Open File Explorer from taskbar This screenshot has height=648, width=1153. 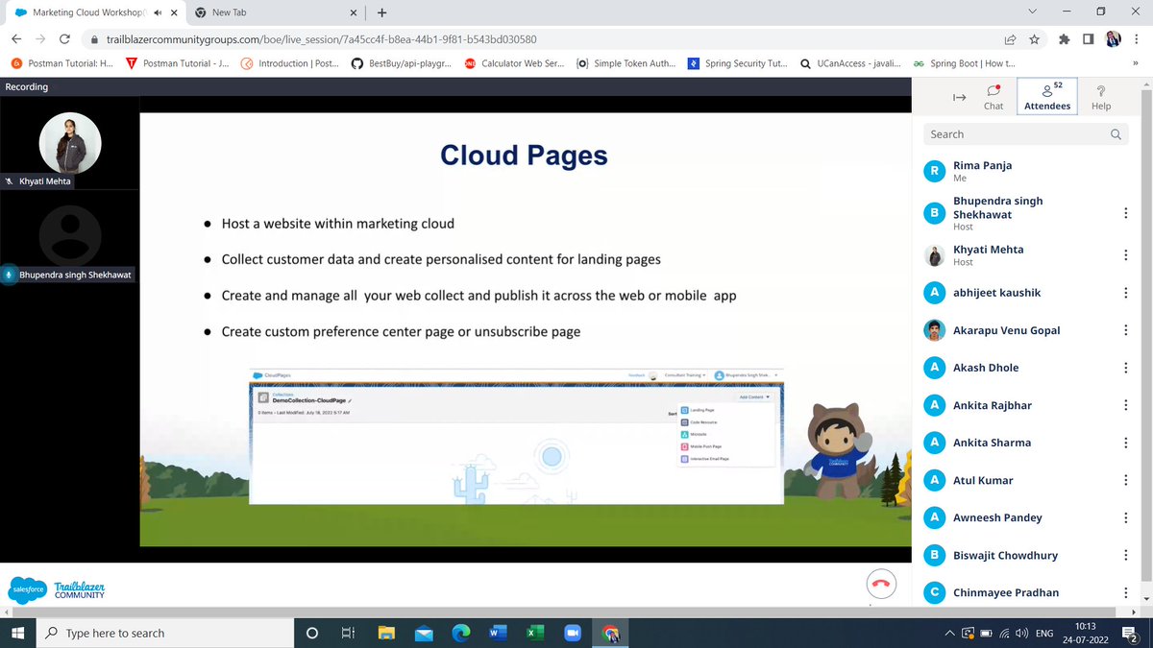[x=386, y=634]
